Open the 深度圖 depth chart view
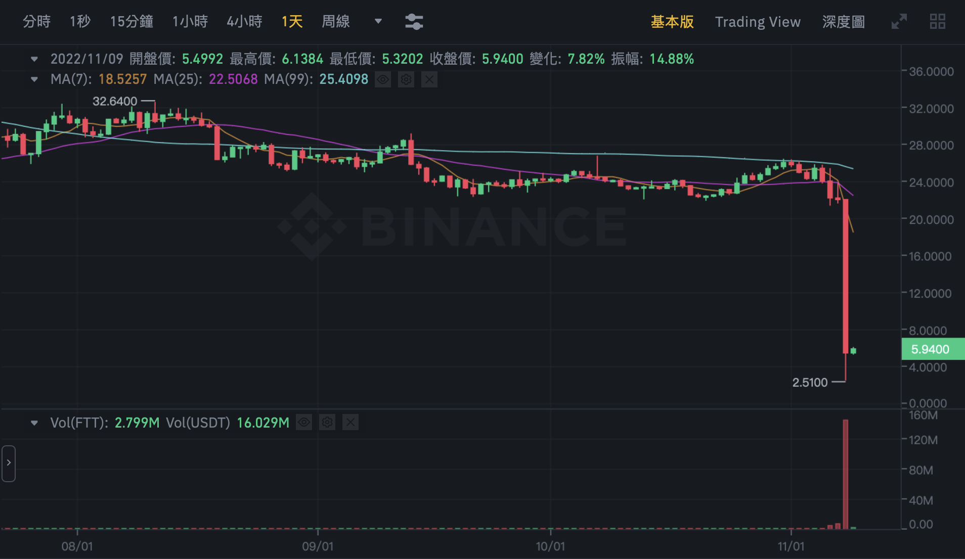Viewport: 965px width, 559px height. pos(843,21)
